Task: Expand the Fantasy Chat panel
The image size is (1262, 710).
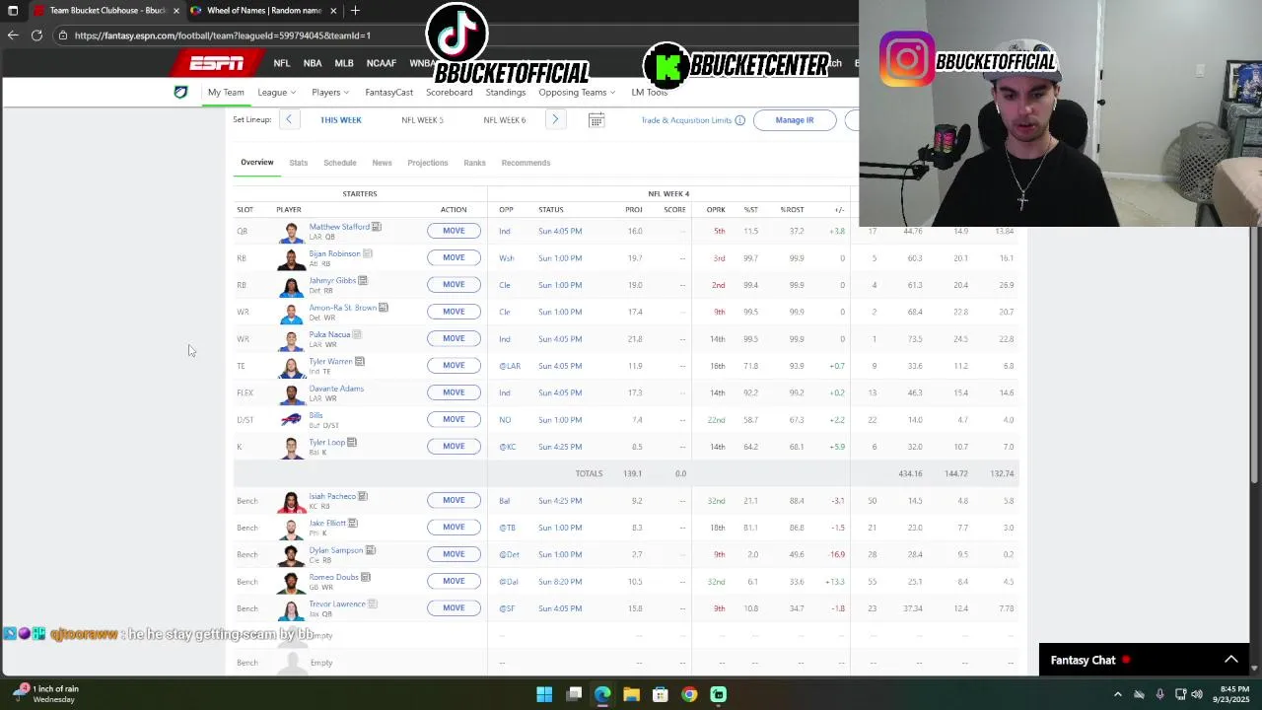Action: [1231, 660]
